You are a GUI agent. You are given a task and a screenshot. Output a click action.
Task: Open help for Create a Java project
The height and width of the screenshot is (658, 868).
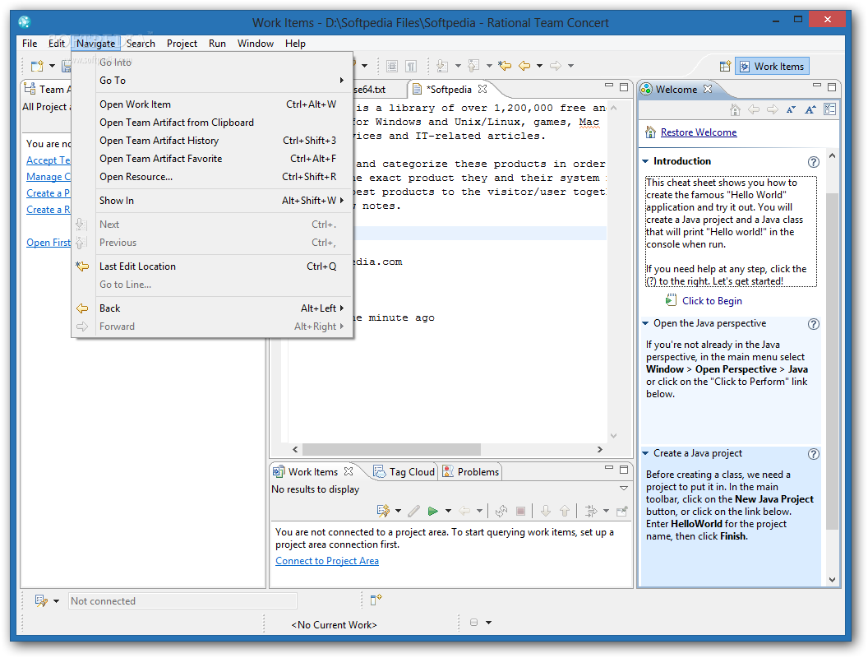pos(813,454)
